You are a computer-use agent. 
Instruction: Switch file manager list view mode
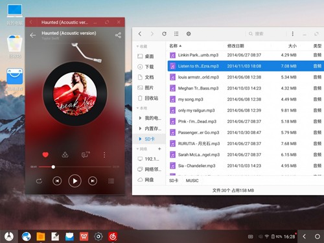tap(176, 34)
